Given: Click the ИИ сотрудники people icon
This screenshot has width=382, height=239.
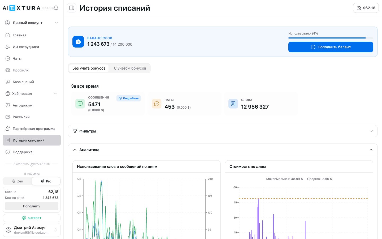Looking at the screenshot, I should coord(8,47).
